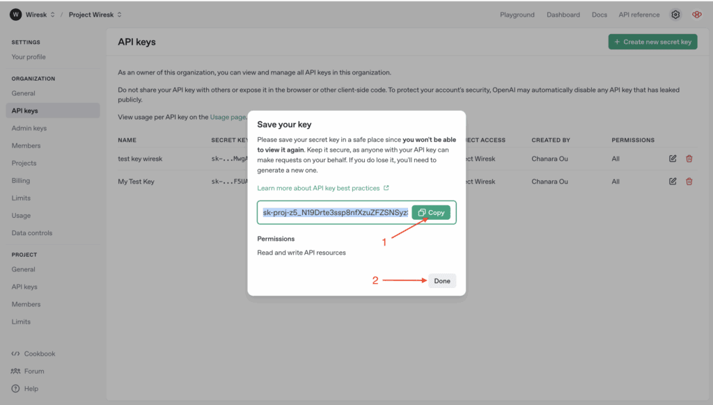Delete the My Test Key row

coord(689,182)
